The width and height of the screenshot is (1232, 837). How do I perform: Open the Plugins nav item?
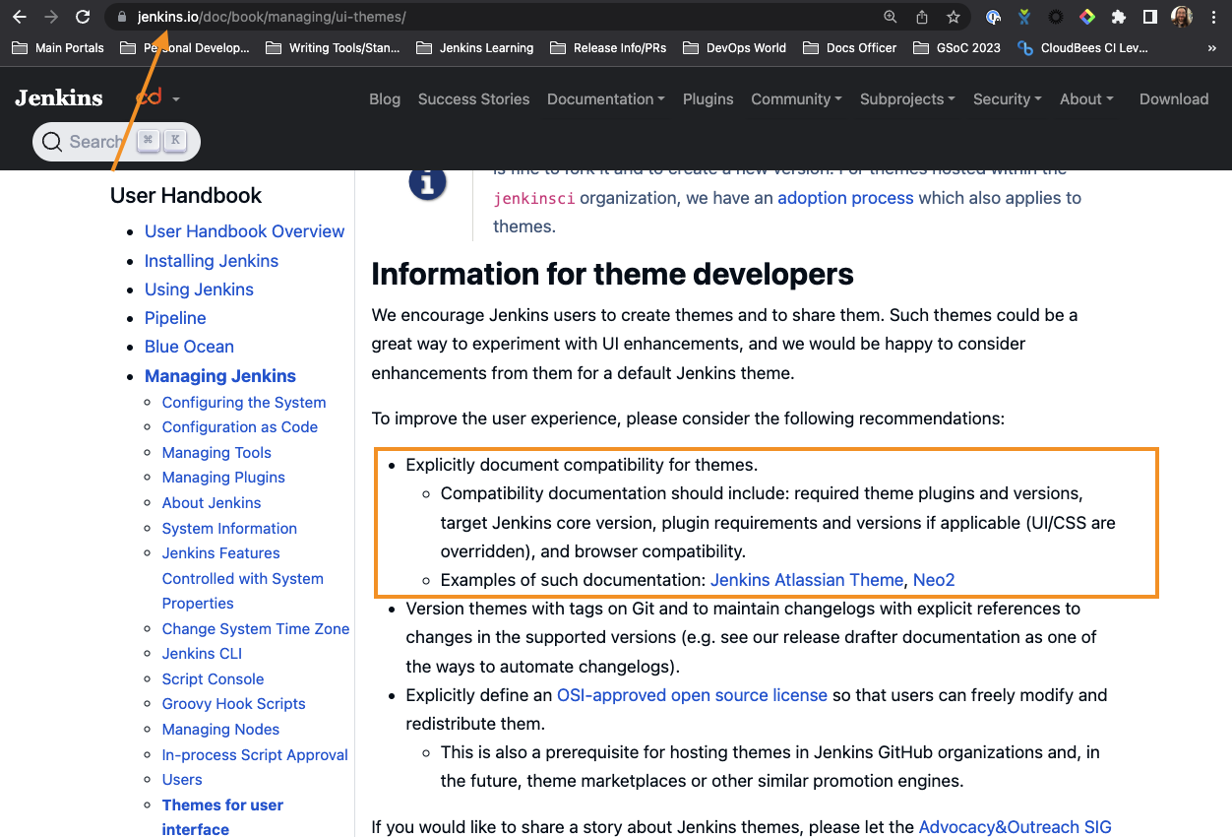tap(708, 98)
